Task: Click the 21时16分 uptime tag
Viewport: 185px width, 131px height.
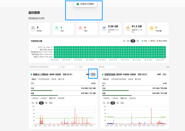Action: tap(132, 98)
